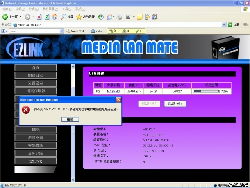250x188 pixels.
Task: Open NAS-HD share link
Action: click(113, 91)
